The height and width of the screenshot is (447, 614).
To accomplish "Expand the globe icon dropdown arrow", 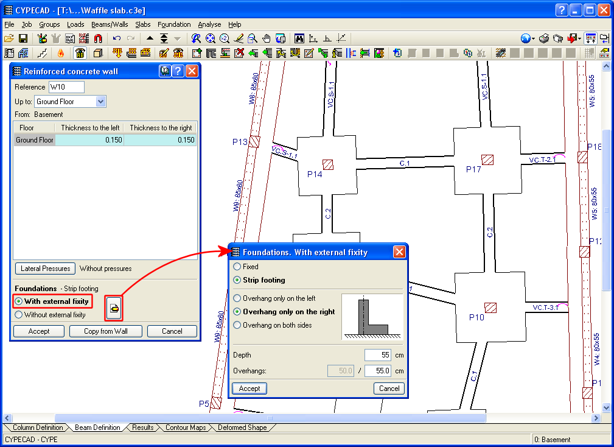I will pos(534,39).
